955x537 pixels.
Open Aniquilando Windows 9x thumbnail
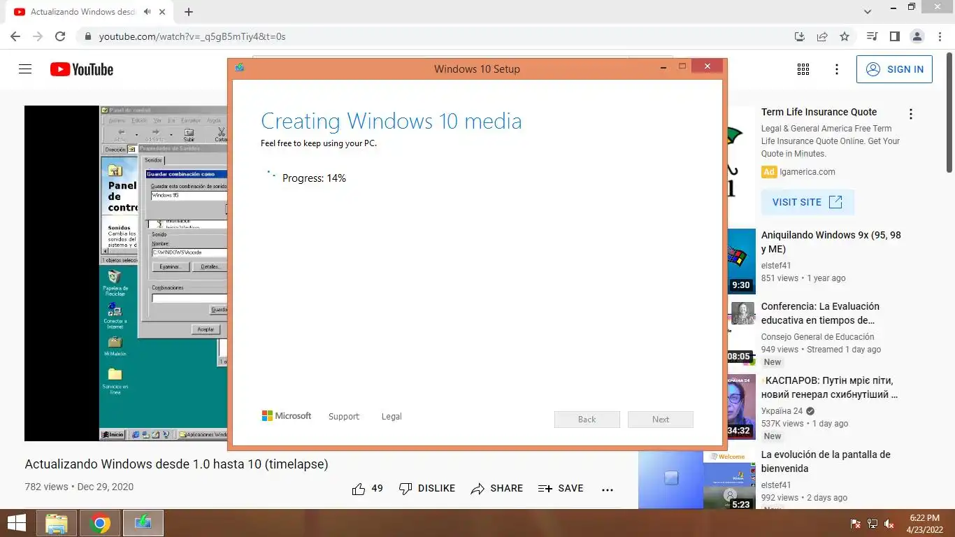pyautogui.click(x=741, y=262)
